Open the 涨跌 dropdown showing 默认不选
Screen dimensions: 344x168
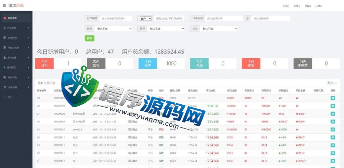click(113, 29)
